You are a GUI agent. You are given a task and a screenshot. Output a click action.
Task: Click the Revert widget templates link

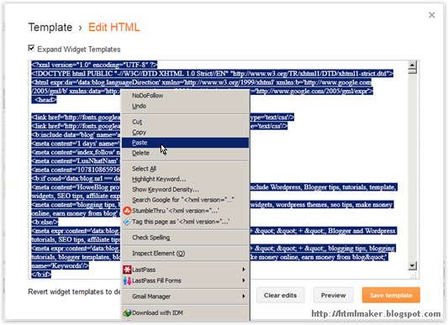tap(74, 292)
